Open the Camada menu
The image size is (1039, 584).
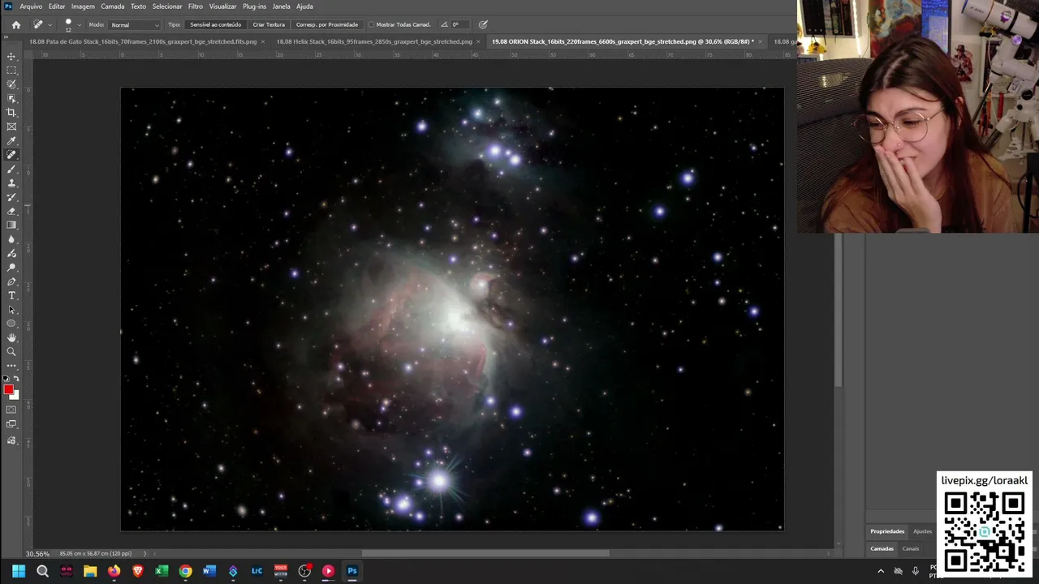[x=113, y=6]
